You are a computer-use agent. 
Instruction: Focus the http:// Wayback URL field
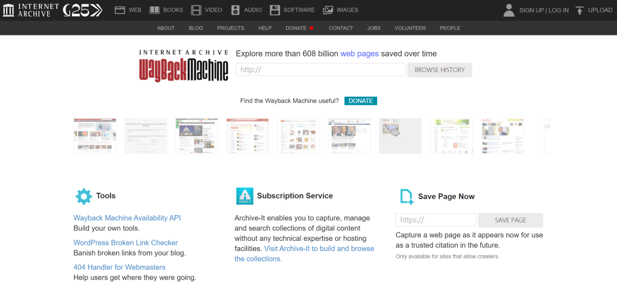click(320, 70)
